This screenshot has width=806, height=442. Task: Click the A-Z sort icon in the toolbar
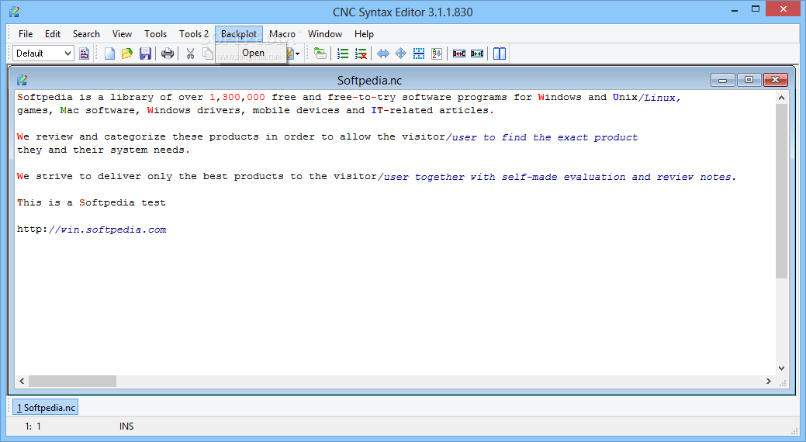pos(437,54)
